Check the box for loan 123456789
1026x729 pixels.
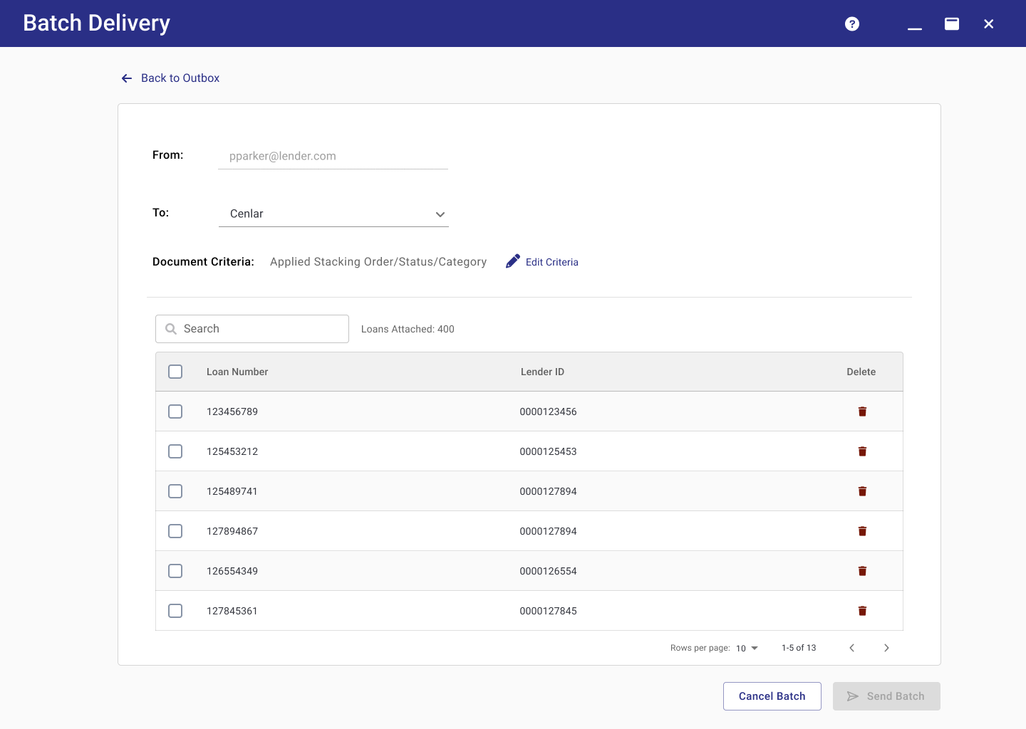point(175,411)
